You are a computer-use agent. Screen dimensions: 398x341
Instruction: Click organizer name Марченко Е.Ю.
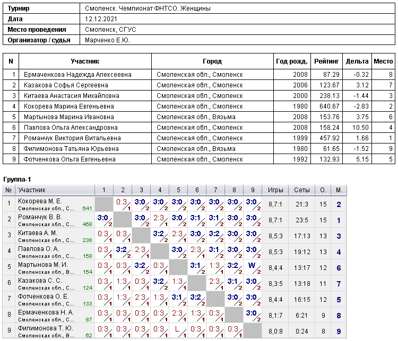(108, 40)
